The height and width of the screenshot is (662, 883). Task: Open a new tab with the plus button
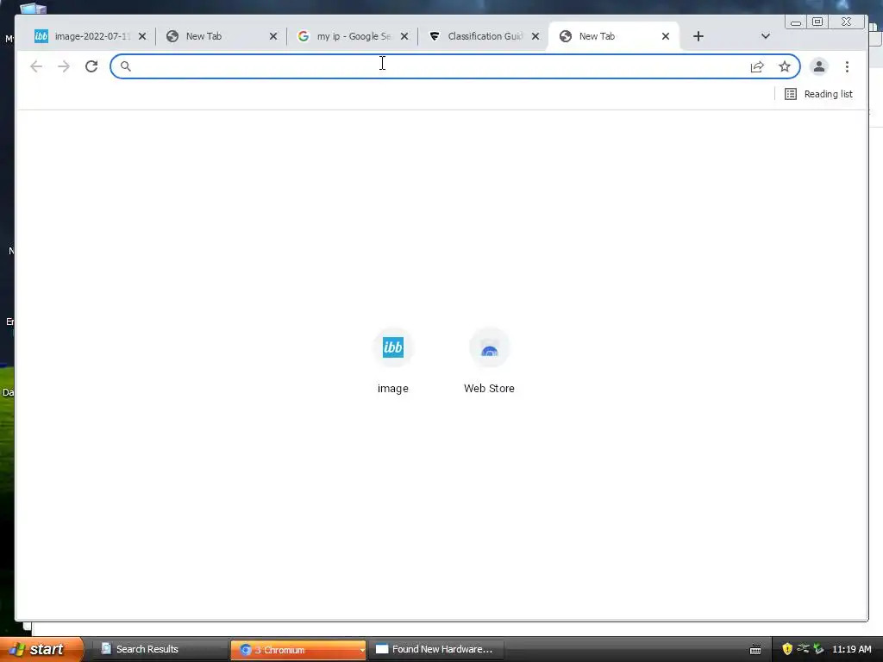click(x=698, y=36)
